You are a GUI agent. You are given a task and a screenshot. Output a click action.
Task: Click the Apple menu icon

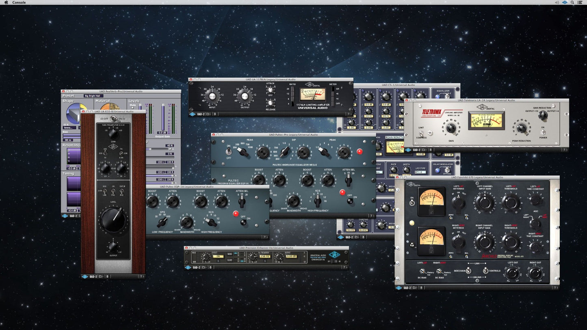pos(6,2)
